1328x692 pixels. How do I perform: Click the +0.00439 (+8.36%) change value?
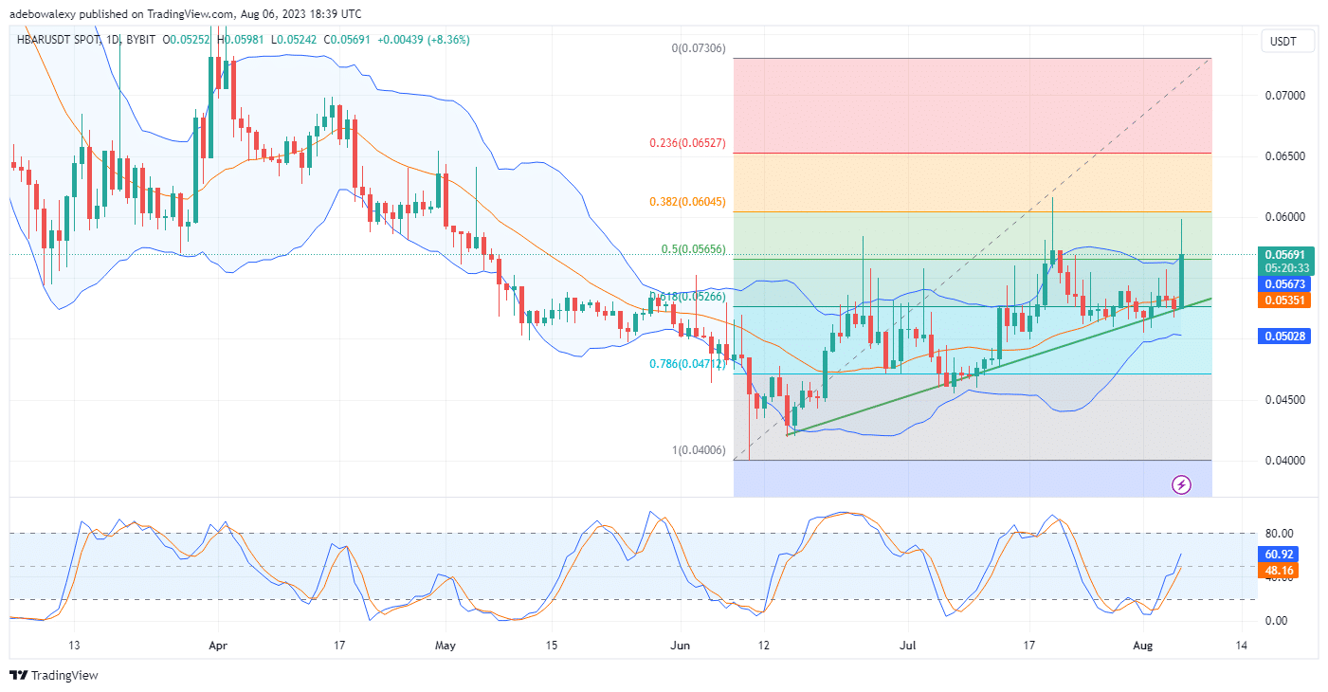pos(423,40)
